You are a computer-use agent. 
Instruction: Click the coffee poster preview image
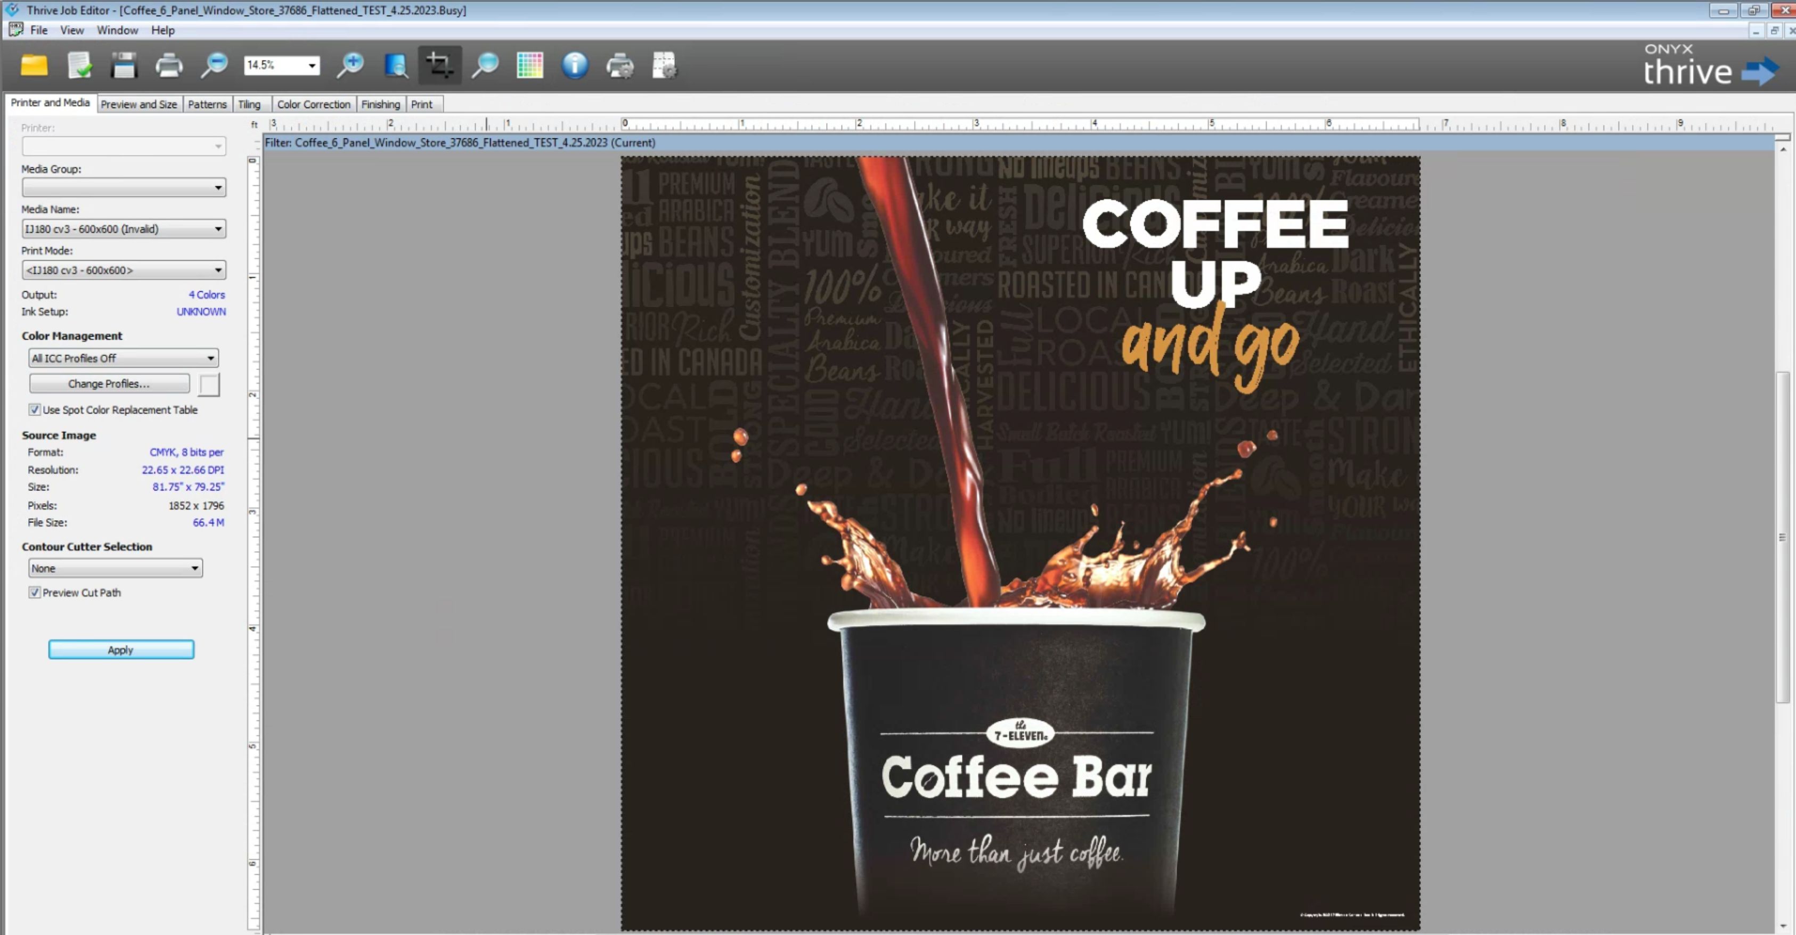[1020, 543]
